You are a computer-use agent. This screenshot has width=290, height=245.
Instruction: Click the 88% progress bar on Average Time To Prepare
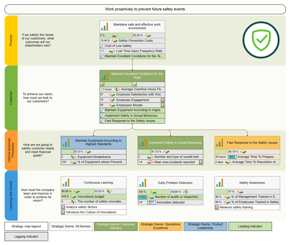[x=232, y=157]
